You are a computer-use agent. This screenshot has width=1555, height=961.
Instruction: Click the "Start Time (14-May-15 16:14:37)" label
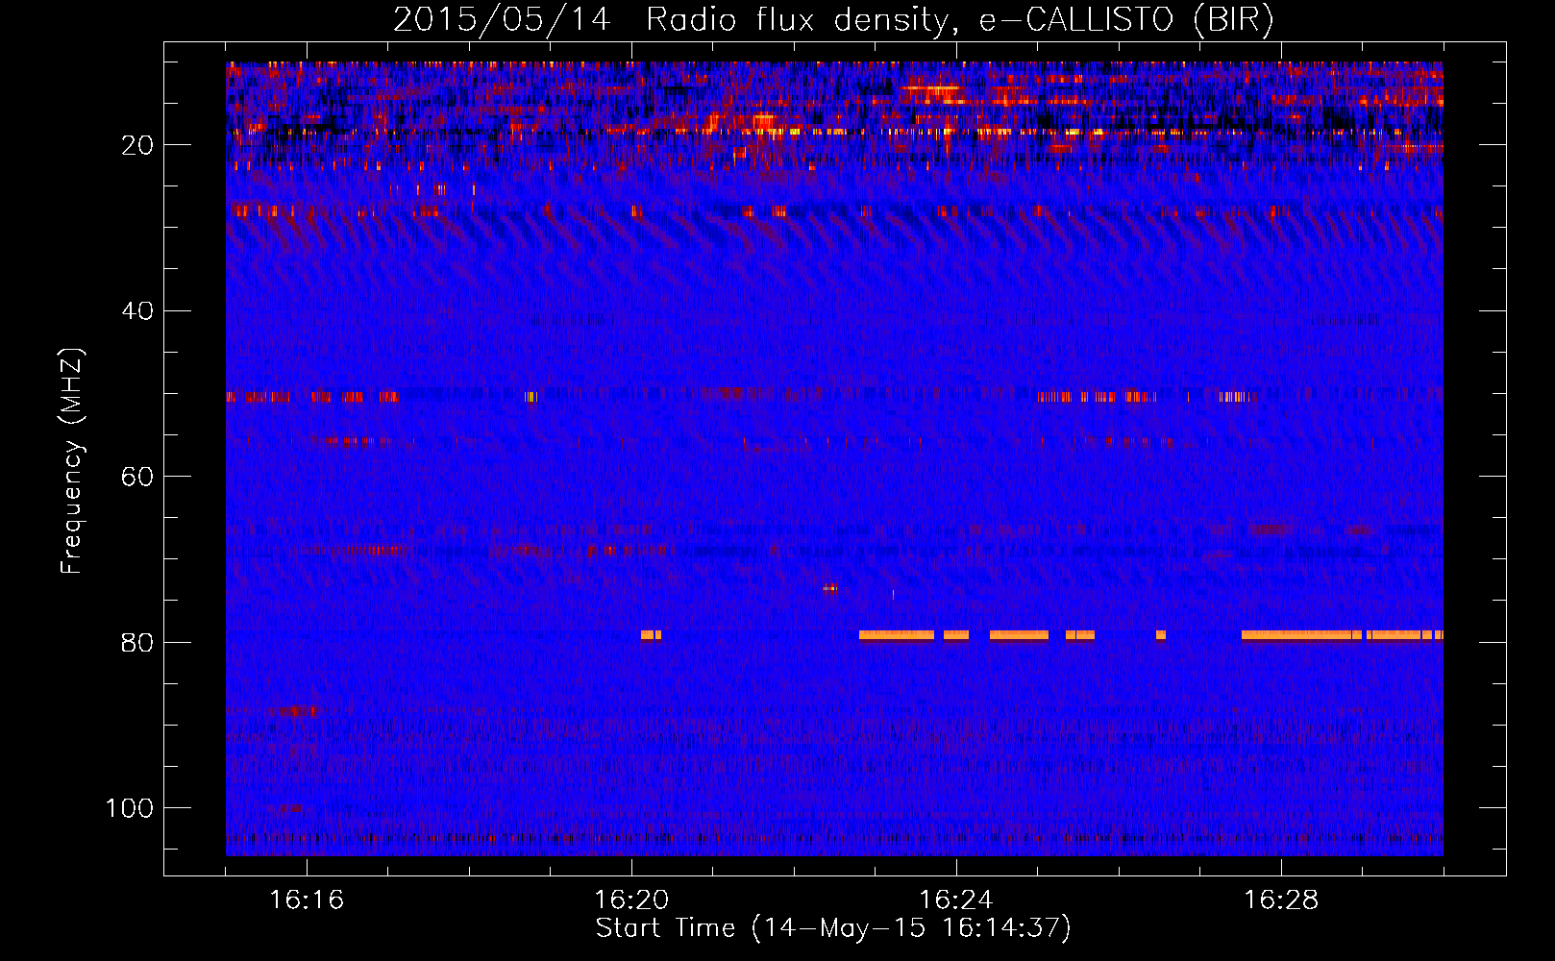coord(833,928)
